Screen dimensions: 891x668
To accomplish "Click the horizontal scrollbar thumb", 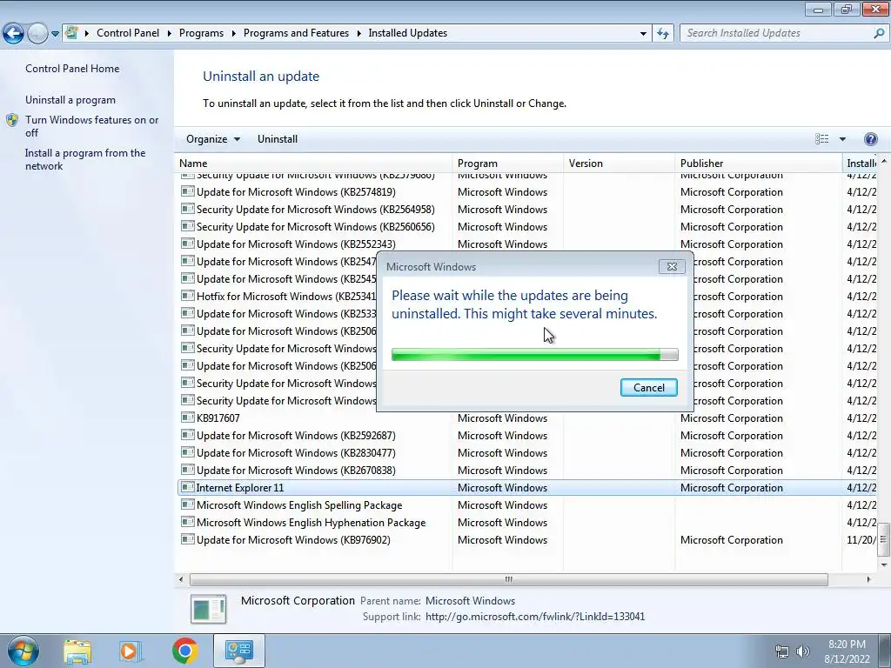I will [x=508, y=579].
